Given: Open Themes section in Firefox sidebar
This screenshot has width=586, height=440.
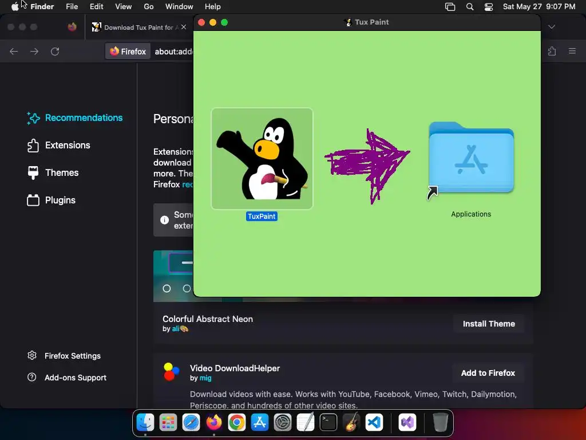Looking at the screenshot, I should [53, 172].
